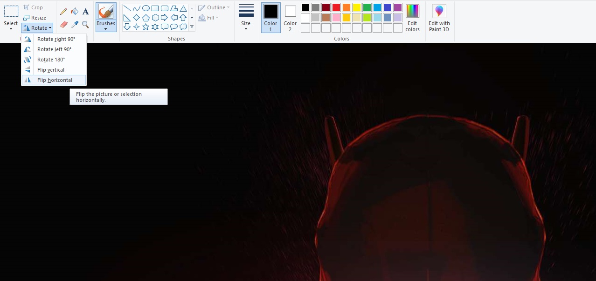This screenshot has height=281, width=596.
Task: Choose Flip horizontal from Rotate menu
Action: tap(55, 80)
